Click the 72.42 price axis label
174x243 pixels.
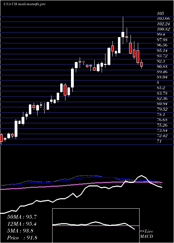162,136
